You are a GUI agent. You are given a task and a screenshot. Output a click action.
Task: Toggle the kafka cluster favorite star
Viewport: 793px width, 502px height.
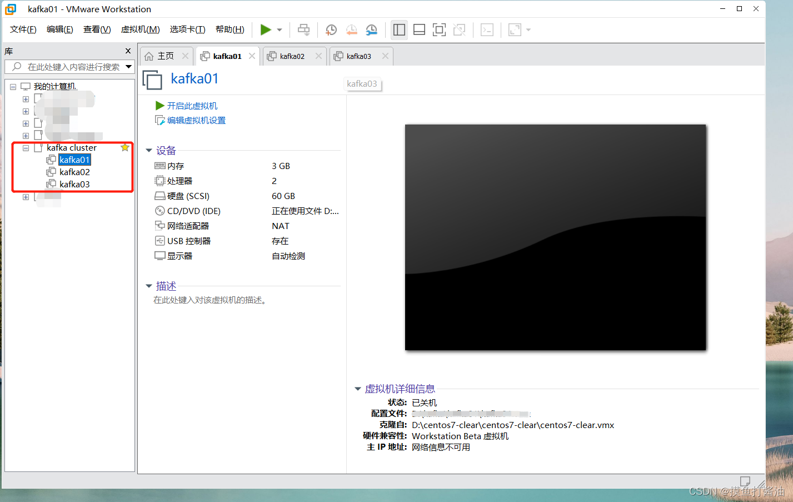125,147
